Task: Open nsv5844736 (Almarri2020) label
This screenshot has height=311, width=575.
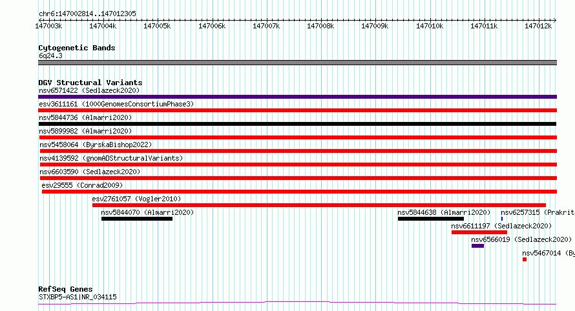Action: pyautogui.click(x=85, y=117)
